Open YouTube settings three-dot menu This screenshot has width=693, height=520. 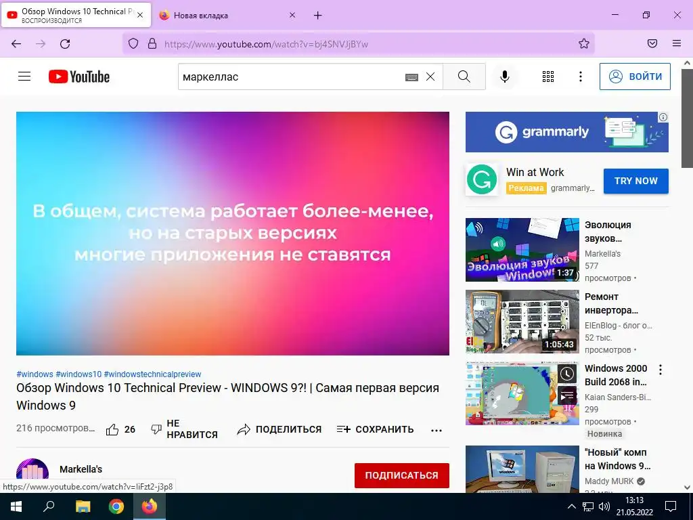pyautogui.click(x=580, y=77)
